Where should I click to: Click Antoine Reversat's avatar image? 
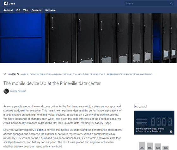(x=6, y=91)
